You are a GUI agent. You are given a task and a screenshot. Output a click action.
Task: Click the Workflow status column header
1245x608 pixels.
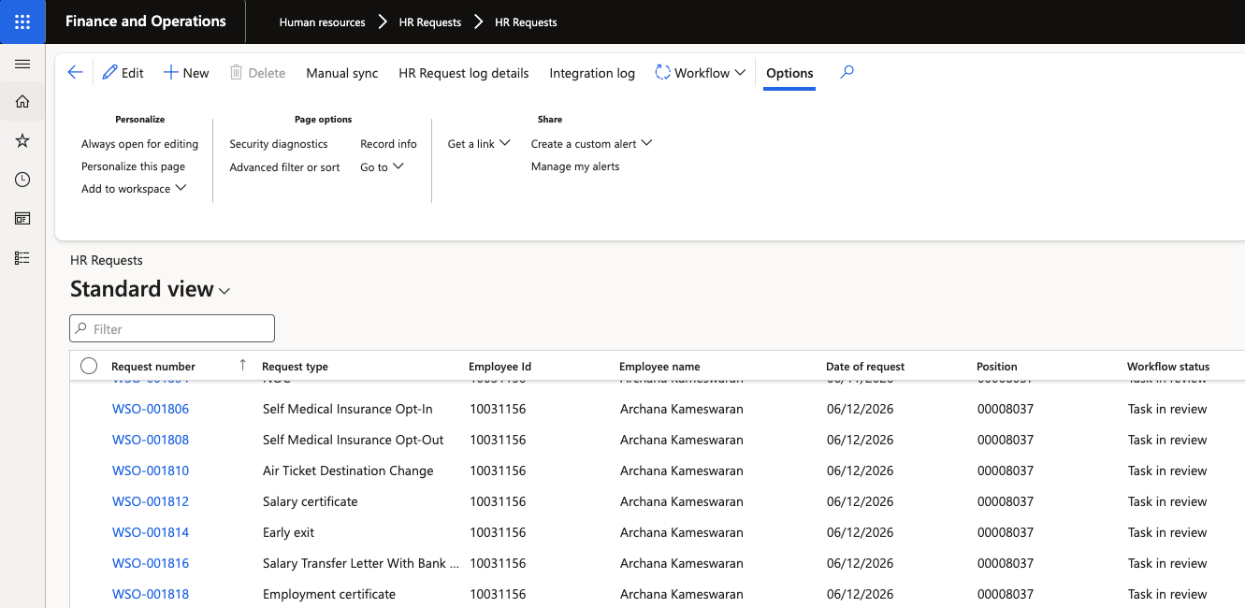(1168, 367)
